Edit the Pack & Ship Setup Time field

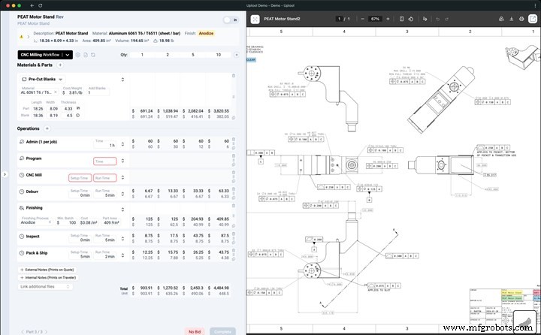pyautogui.click(x=80, y=256)
